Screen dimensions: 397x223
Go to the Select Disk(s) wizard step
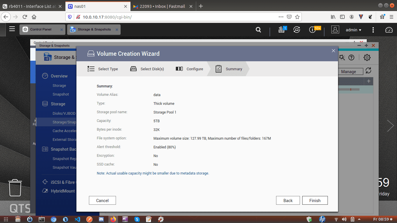pyautogui.click(x=147, y=69)
